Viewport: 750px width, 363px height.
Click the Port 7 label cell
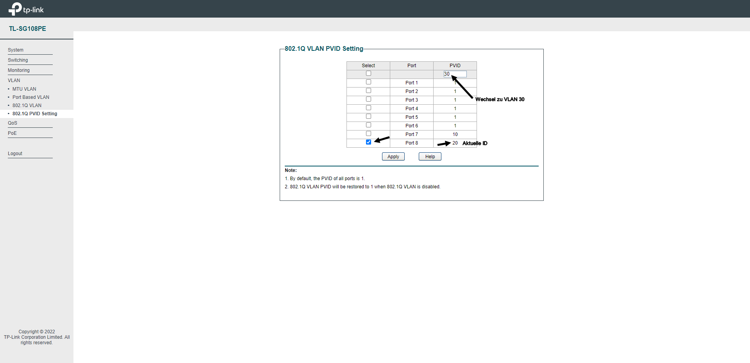pyautogui.click(x=412, y=134)
